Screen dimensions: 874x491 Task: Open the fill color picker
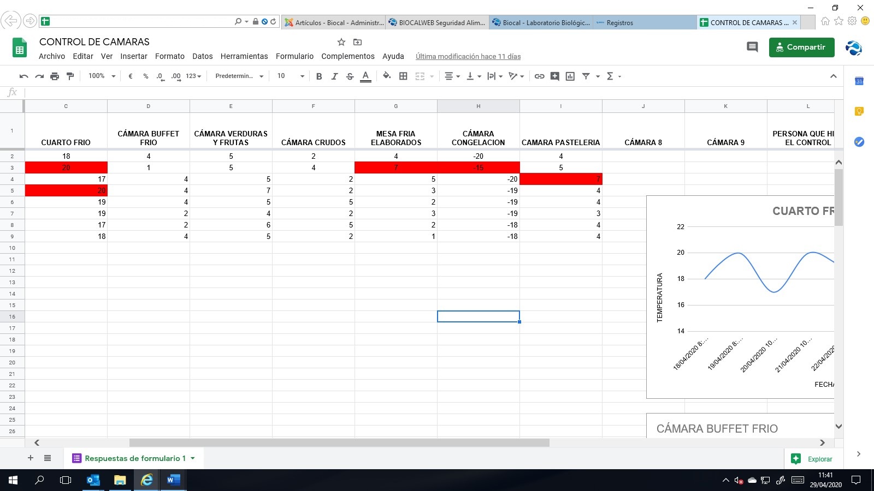(387, 76)
